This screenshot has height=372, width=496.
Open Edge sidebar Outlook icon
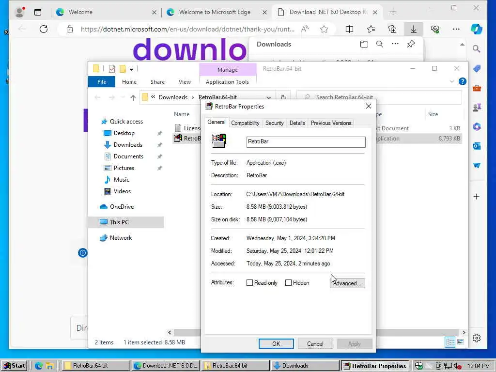(477, 146)
